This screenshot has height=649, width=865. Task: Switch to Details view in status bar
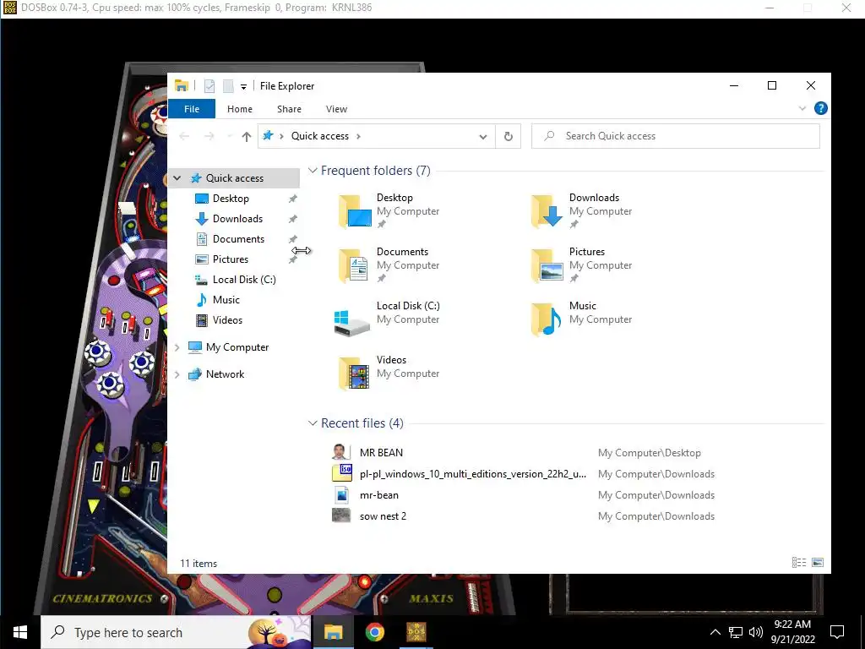(x=799, y=562)
